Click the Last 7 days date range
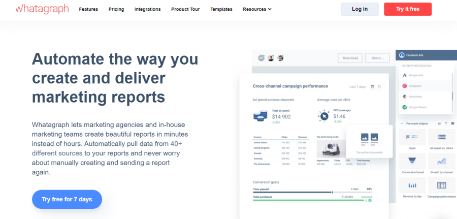 point(357,87)
